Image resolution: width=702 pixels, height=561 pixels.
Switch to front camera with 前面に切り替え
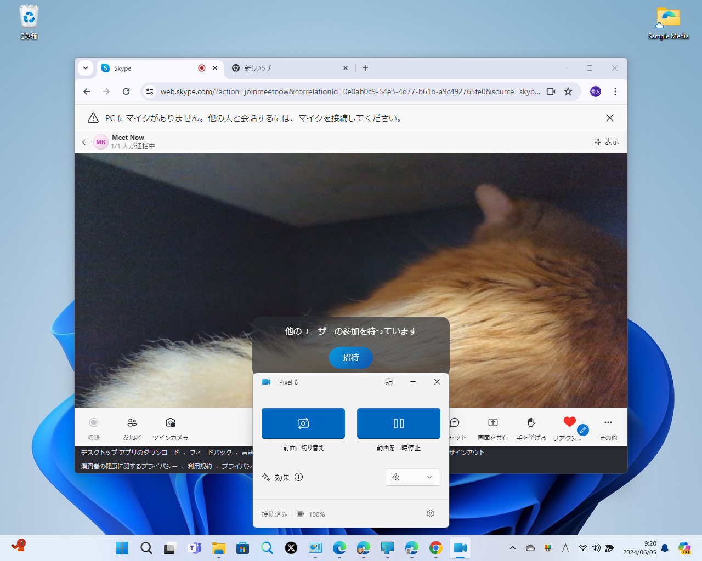point(303,423)
